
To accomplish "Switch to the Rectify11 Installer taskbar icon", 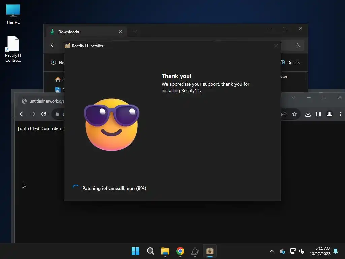I will point(210,251).
